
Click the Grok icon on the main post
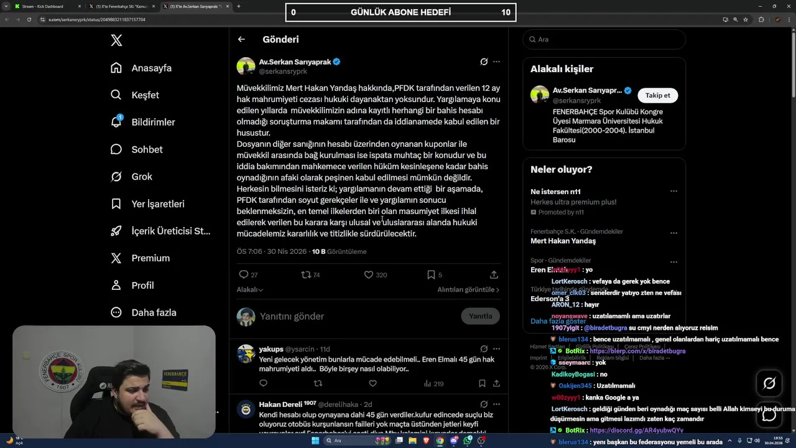(484, 62)
